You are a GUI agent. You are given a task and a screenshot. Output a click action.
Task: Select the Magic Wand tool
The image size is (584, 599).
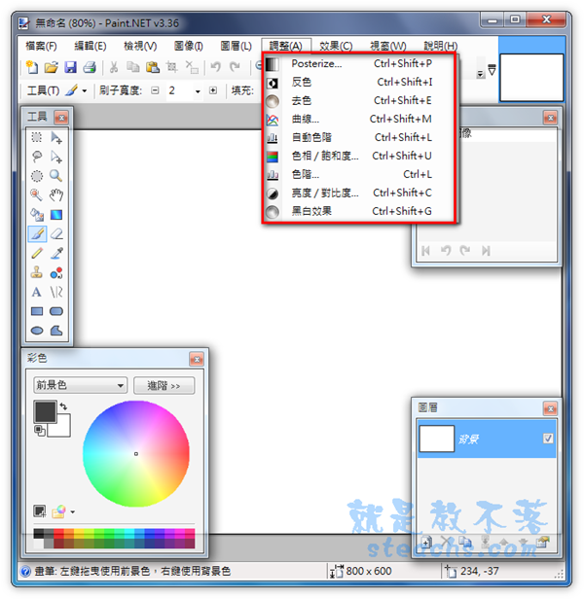tap(37, 195)
